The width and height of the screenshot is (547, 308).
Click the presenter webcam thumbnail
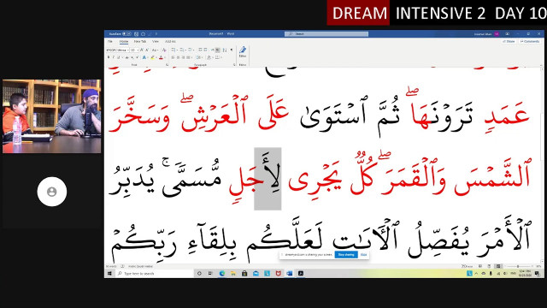click(51, 116)
